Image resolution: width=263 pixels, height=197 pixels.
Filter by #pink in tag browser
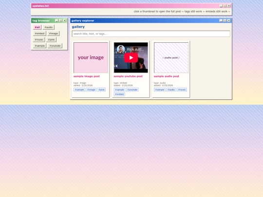point(51,39)
